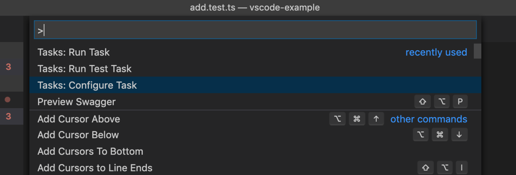
Task: Click the "recently used" group label
Action: 436,52
